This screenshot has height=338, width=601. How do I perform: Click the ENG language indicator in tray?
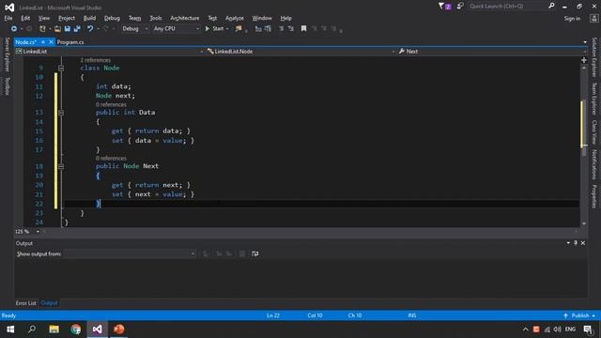coord(570,330)
